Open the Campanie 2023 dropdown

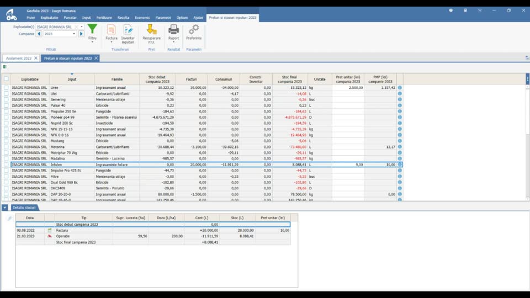[x=73, y=34]
